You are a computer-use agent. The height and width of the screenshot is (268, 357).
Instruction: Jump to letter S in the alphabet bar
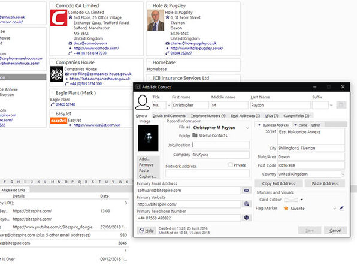pyautogui.click(x=93, y=182)
